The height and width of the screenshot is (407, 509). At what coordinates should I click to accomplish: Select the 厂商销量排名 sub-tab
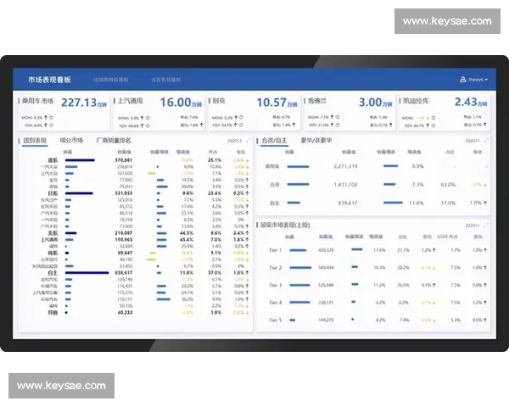(115, 140)
